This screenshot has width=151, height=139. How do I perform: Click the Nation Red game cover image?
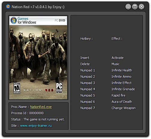tap(38, 58)
